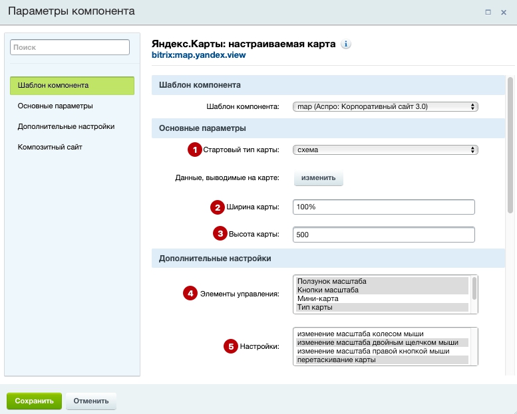Open the Шаблон компонента dropdown

385,107
